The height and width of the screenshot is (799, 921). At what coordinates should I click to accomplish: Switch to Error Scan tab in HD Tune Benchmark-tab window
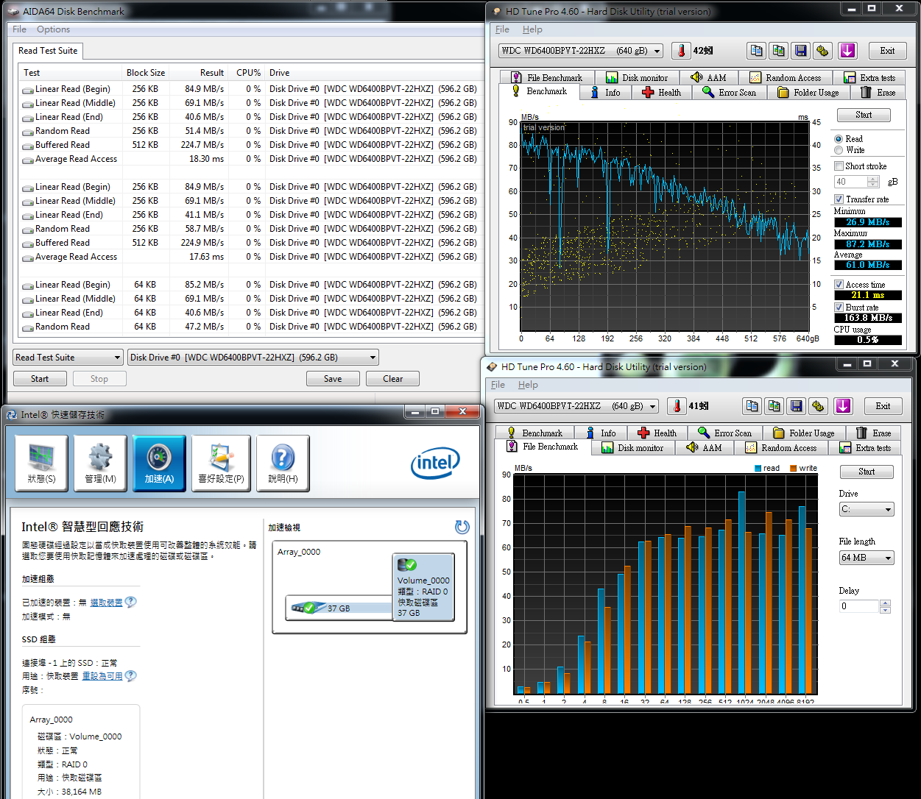coord(729,93)
